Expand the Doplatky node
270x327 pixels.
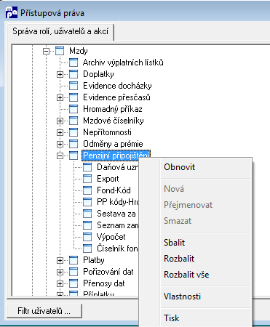60,74
